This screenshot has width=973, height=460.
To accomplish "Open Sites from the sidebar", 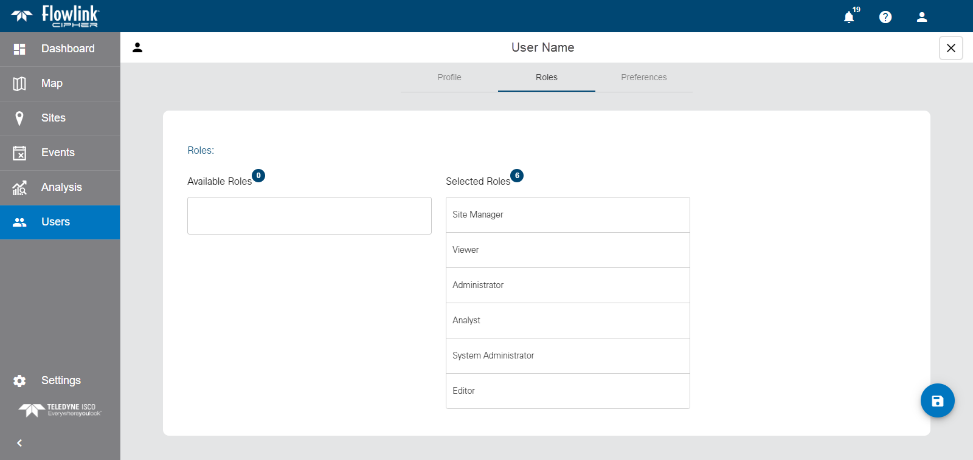I will coord(60,118).
